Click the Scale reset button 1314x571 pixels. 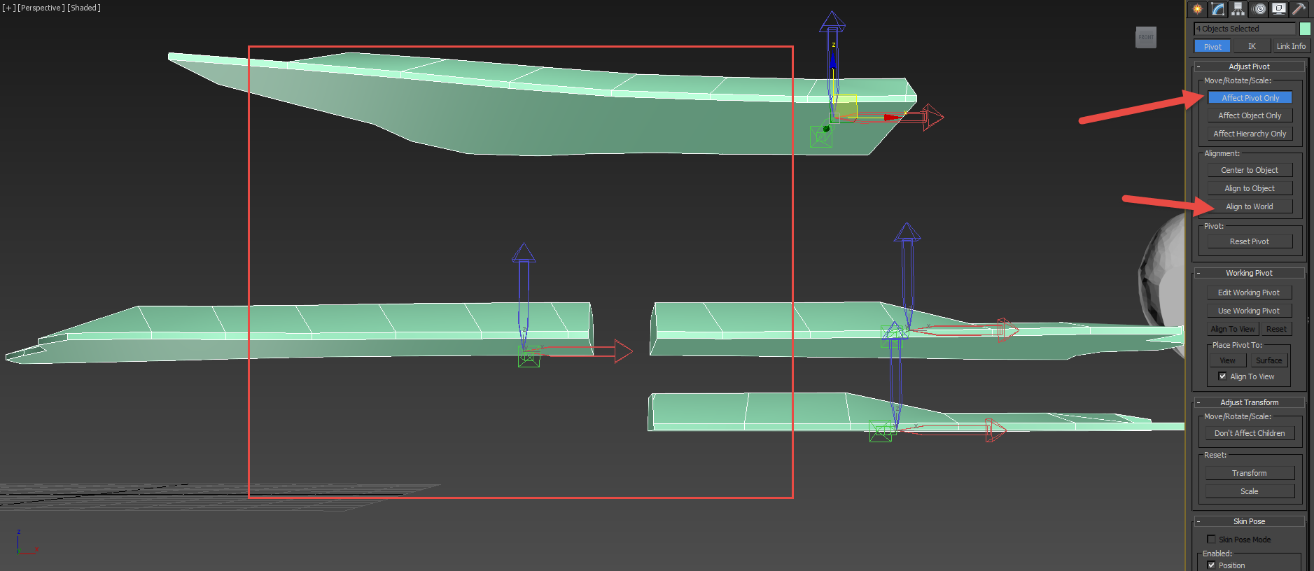(x=1250, y=491)
